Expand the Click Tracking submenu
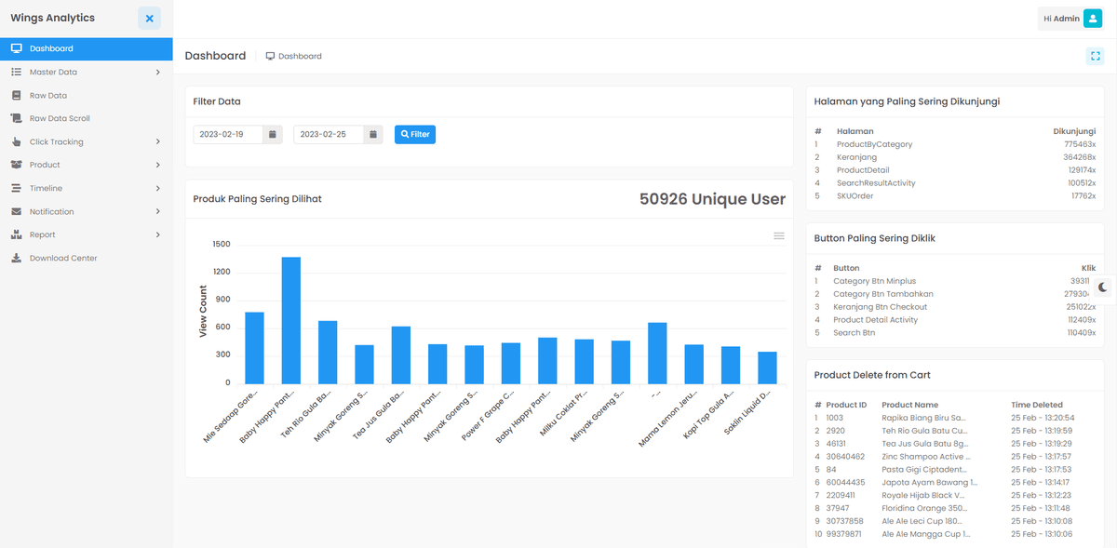Screen dimensions: 1117x548 (x=157, y=141)
